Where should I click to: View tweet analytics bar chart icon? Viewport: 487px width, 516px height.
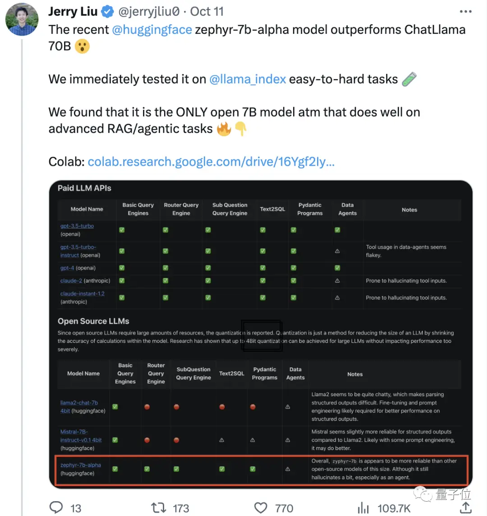[x=363, y=508]
